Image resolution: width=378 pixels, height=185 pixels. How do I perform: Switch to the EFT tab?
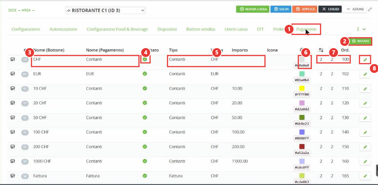(x=261, y=29)
